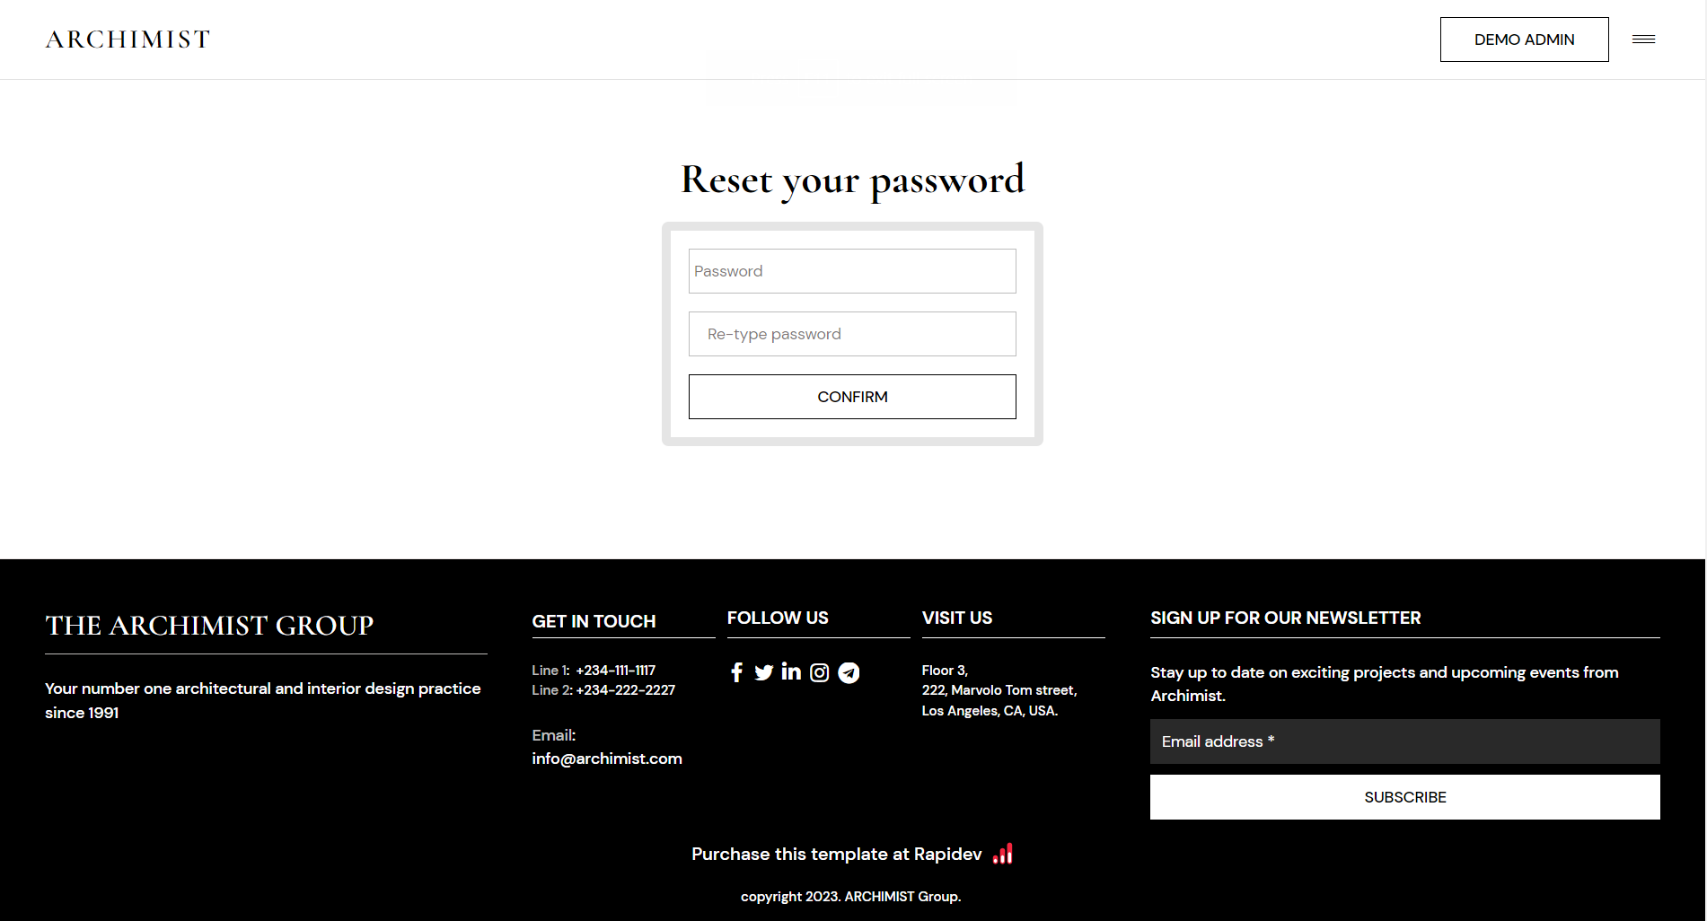Open the info@archimist.com email link
The image size is (1707, 921).
click(607, 759)
